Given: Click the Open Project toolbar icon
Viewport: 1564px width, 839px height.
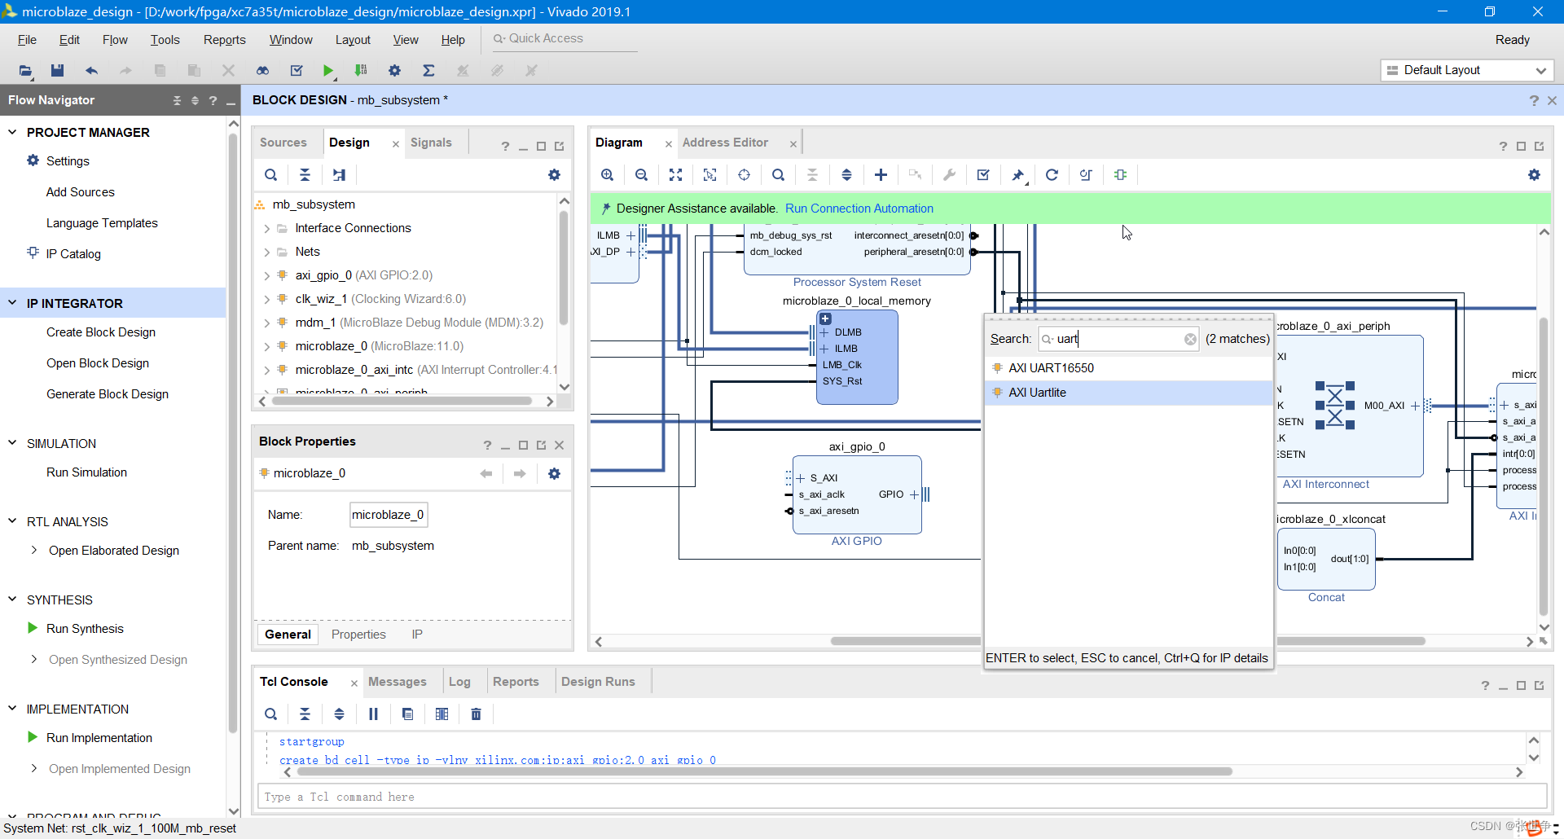Looking at the screenshot, I should coord(25,71).
